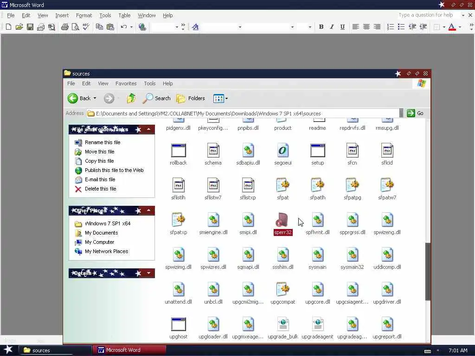
Task: Align text left in Word
Action: (x=356, y=27)
